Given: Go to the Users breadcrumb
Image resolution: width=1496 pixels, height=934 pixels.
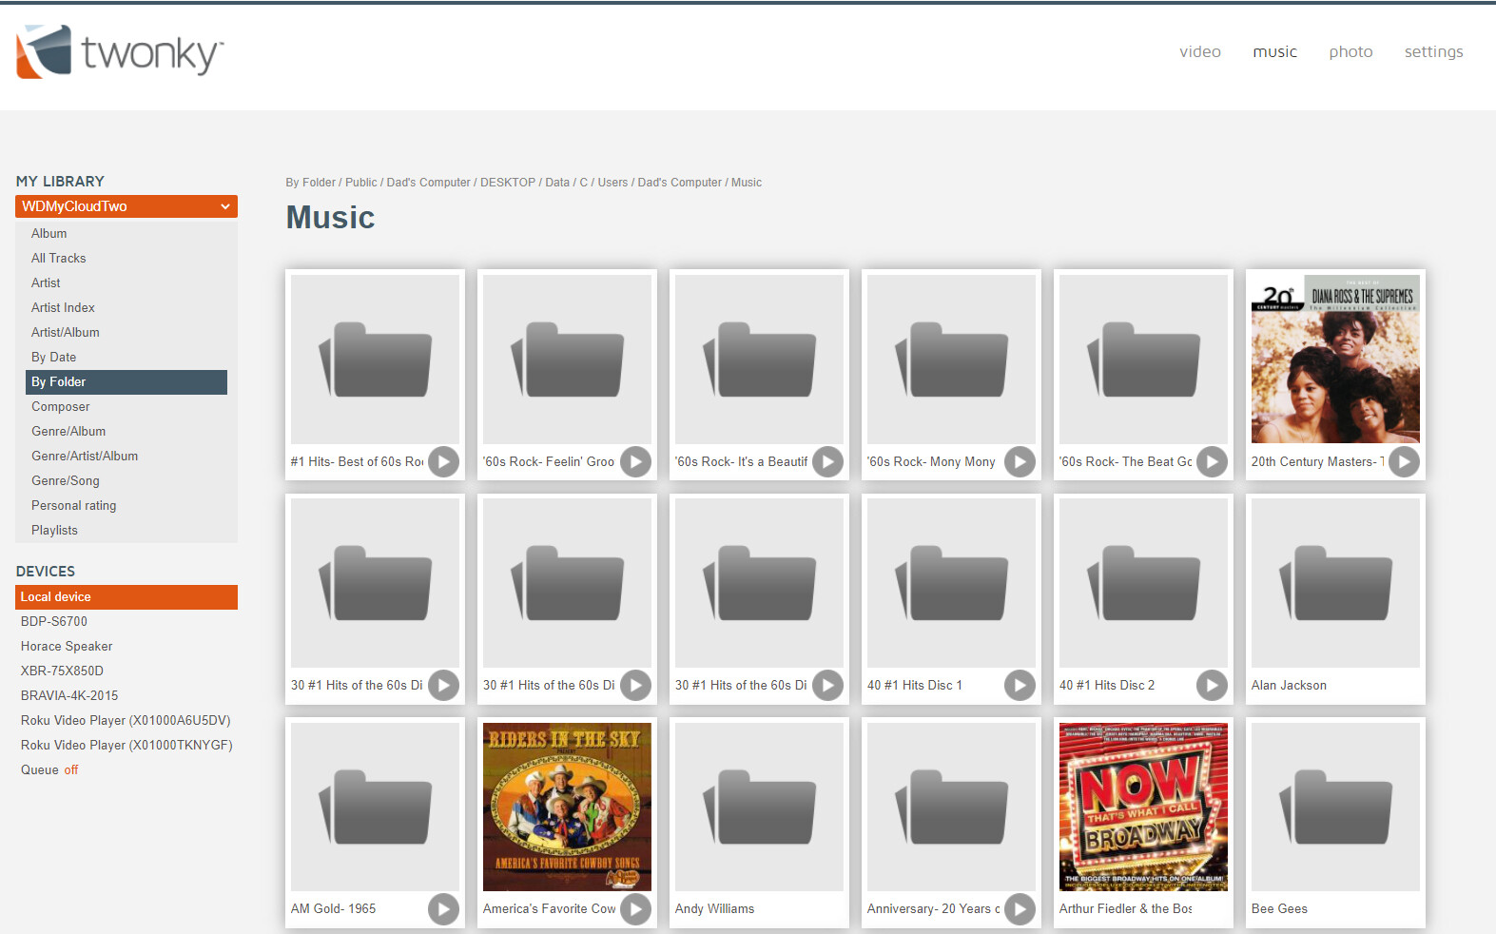Looking at the screenshot, I should [612, 183].
